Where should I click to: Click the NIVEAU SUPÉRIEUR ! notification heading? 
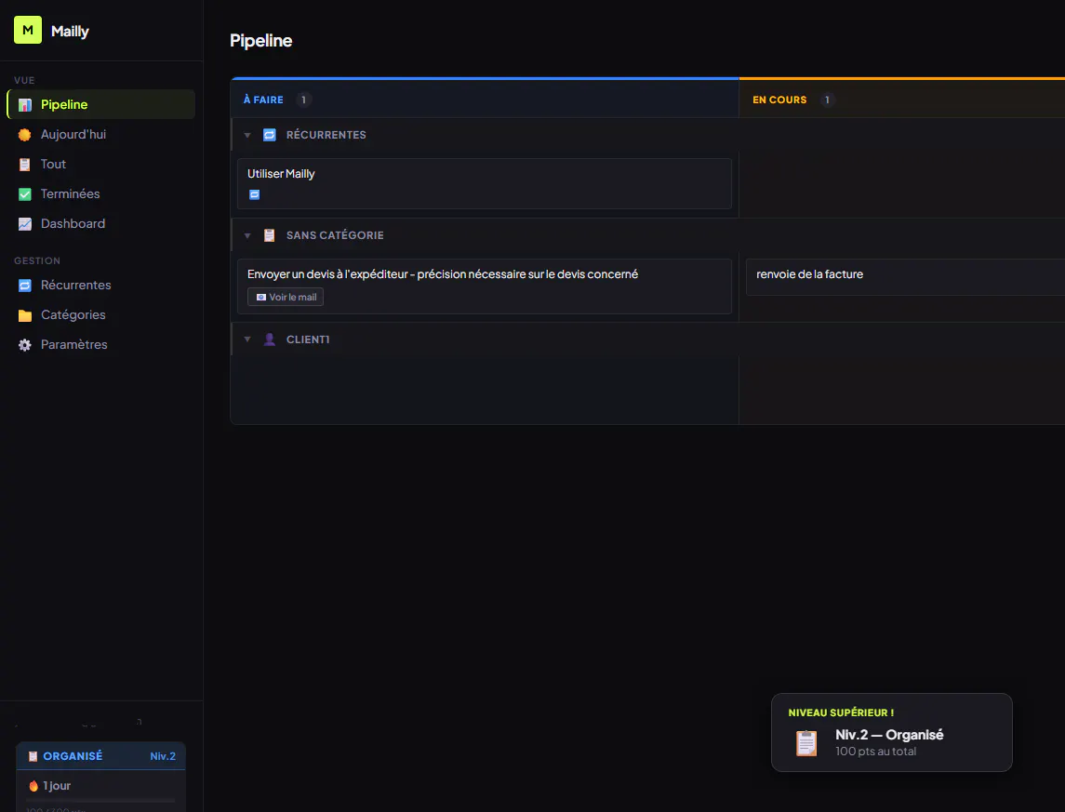tap(841, 712)
